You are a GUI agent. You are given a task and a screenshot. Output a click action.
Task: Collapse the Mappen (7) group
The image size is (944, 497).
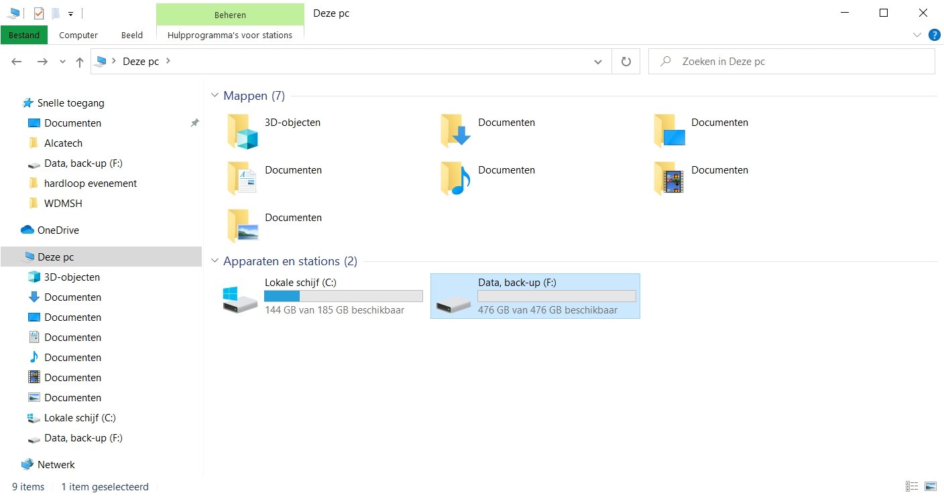pyautogui.click(x=215, y=96)
